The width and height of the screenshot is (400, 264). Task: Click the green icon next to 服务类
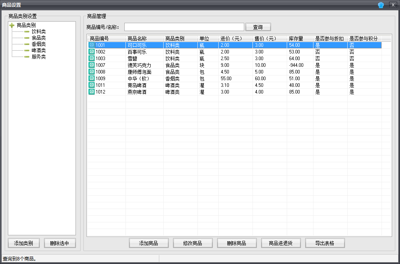tap(27, 57)
